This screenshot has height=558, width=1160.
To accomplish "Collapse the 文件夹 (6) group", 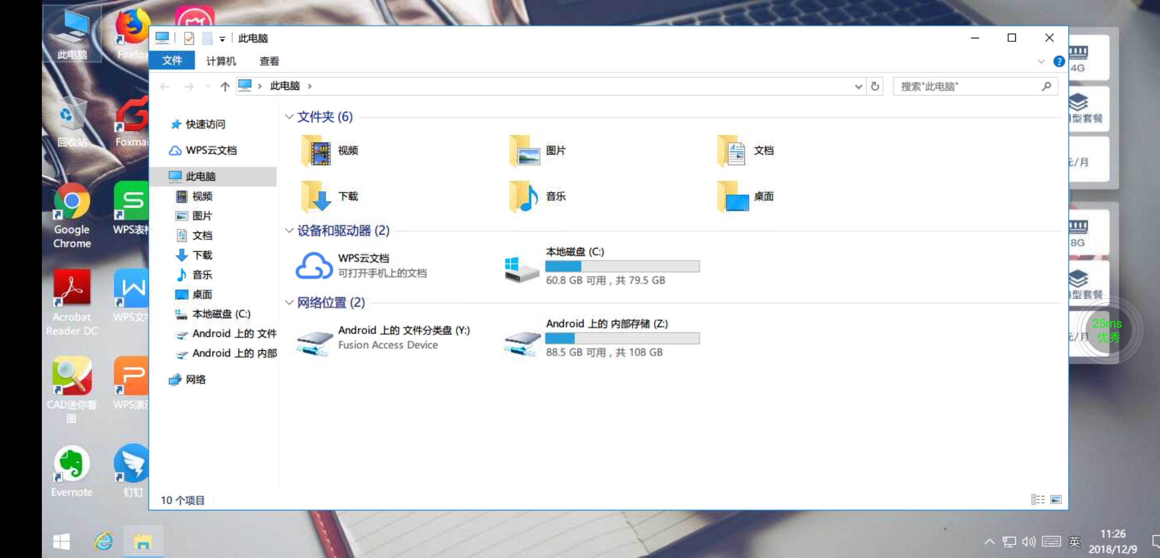I will pyautogui.click(x=289, y=117).
